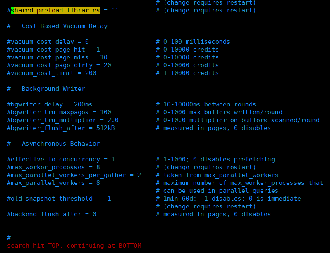Screen dimensions: 330x253
Task: Click the vacuum_cost_page_dirty = 20 line
Action: pyautogui.click(x=59, y=65)
